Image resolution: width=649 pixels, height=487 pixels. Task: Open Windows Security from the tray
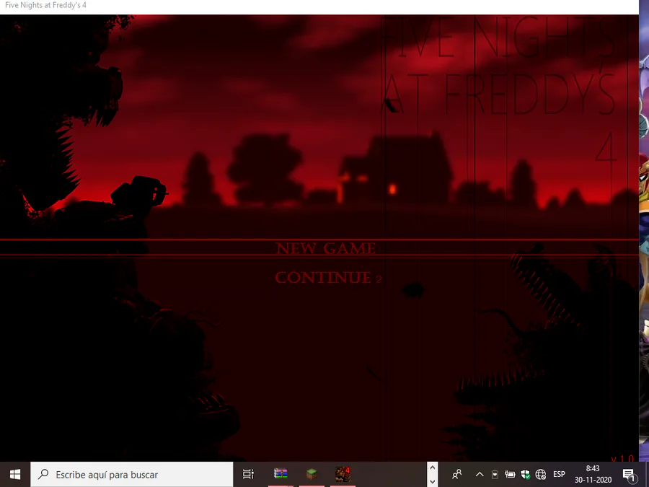pyautogui.click(x=525, y=474)
